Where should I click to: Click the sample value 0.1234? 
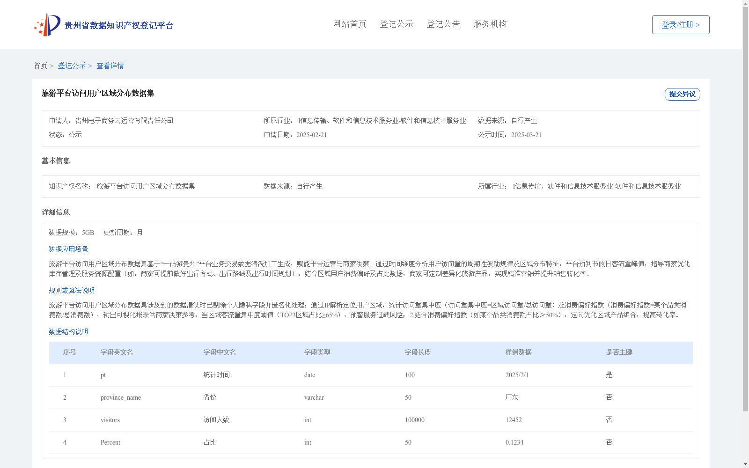514,443
